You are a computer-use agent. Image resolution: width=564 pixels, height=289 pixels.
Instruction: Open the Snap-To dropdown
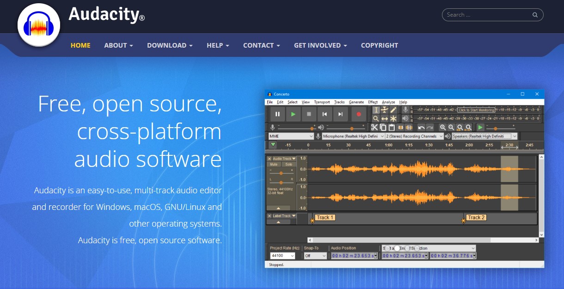pos(315,256)
